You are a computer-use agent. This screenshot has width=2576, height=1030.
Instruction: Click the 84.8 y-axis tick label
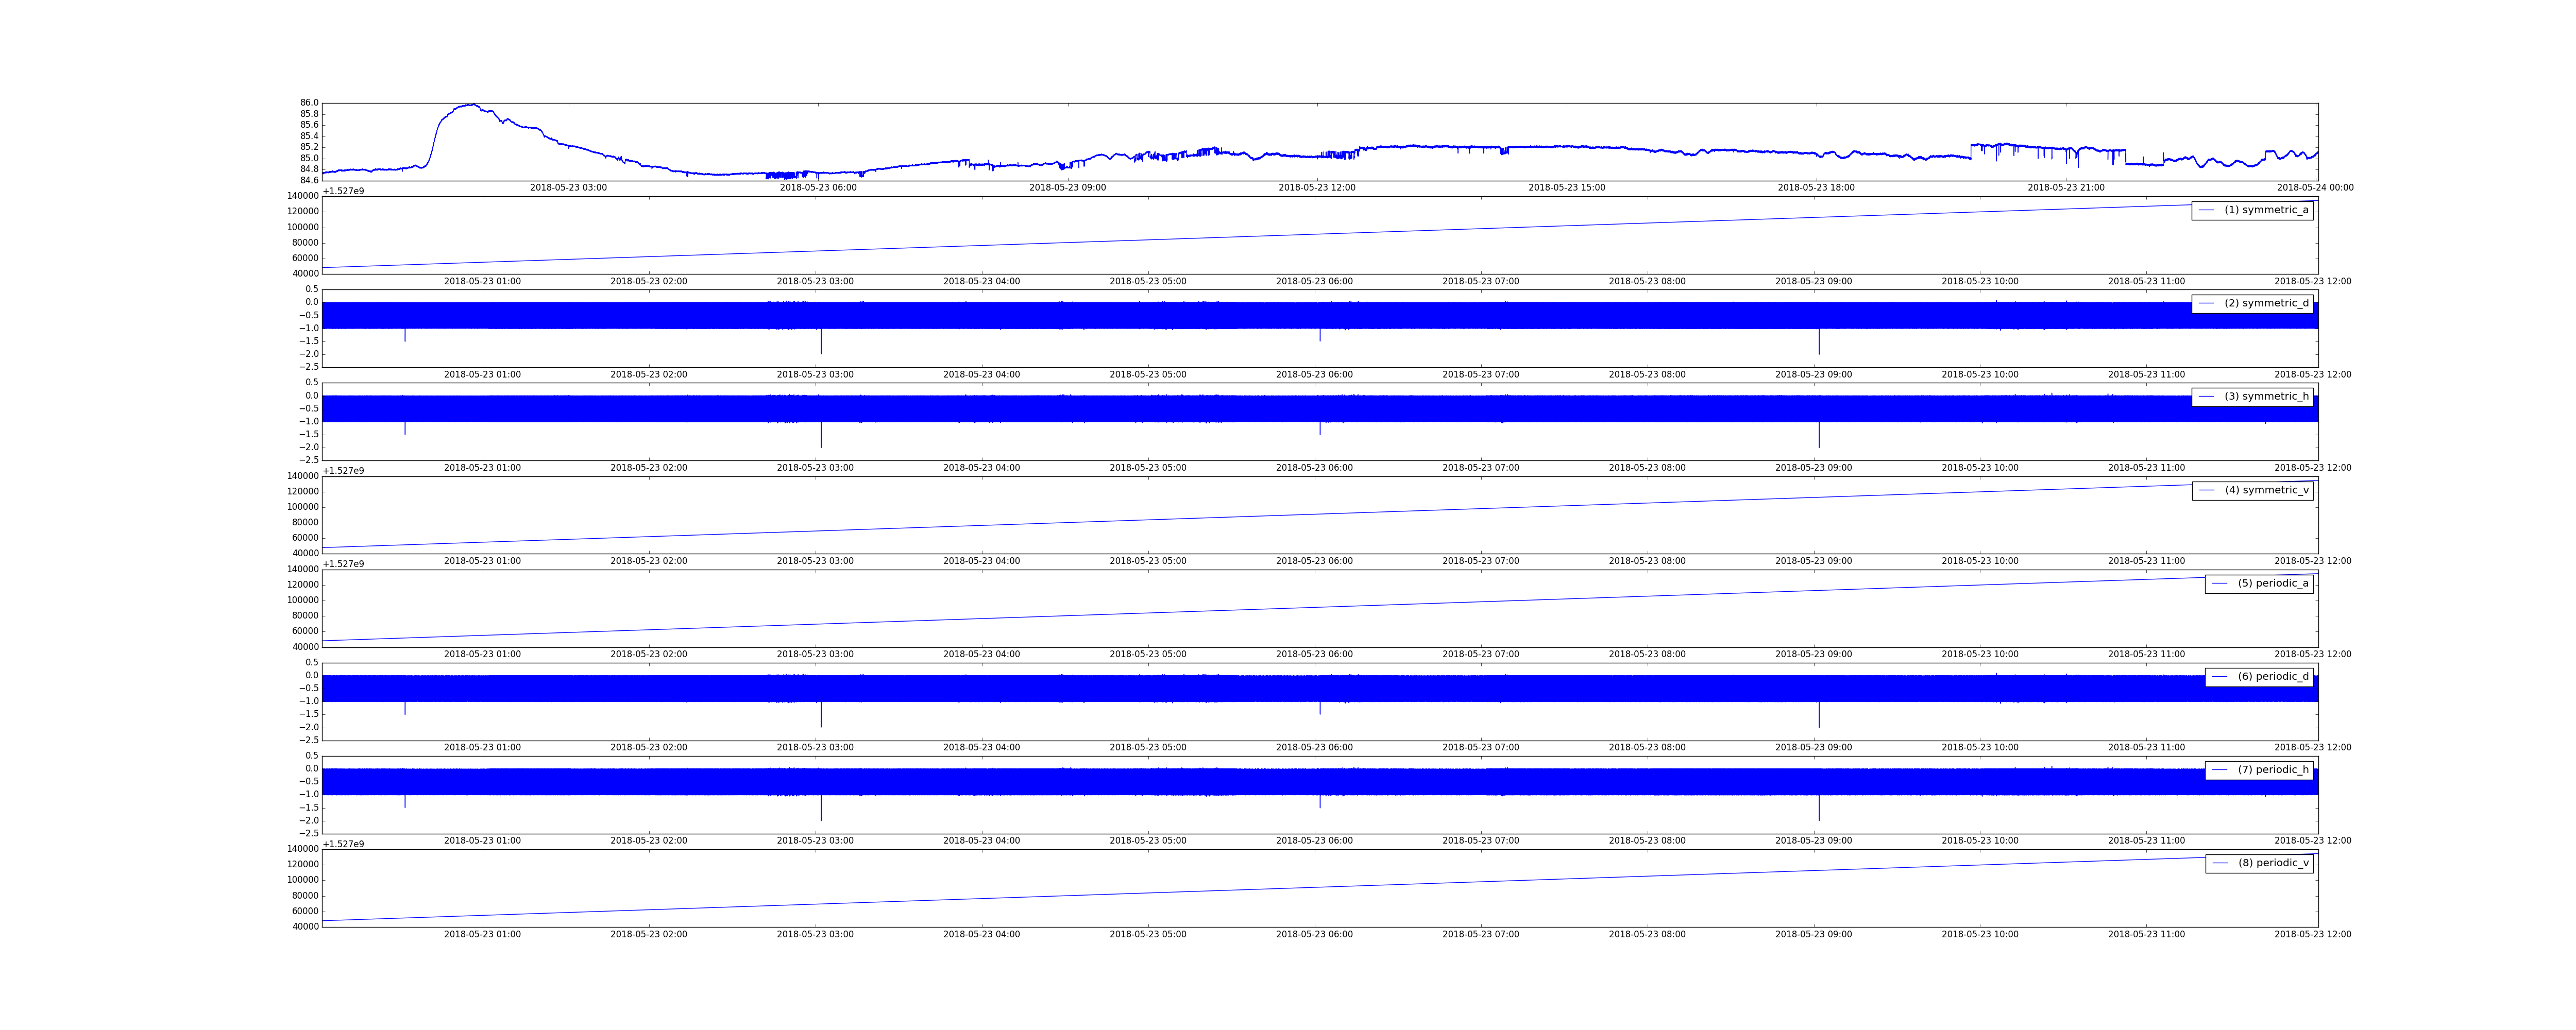tap(309, 169)
